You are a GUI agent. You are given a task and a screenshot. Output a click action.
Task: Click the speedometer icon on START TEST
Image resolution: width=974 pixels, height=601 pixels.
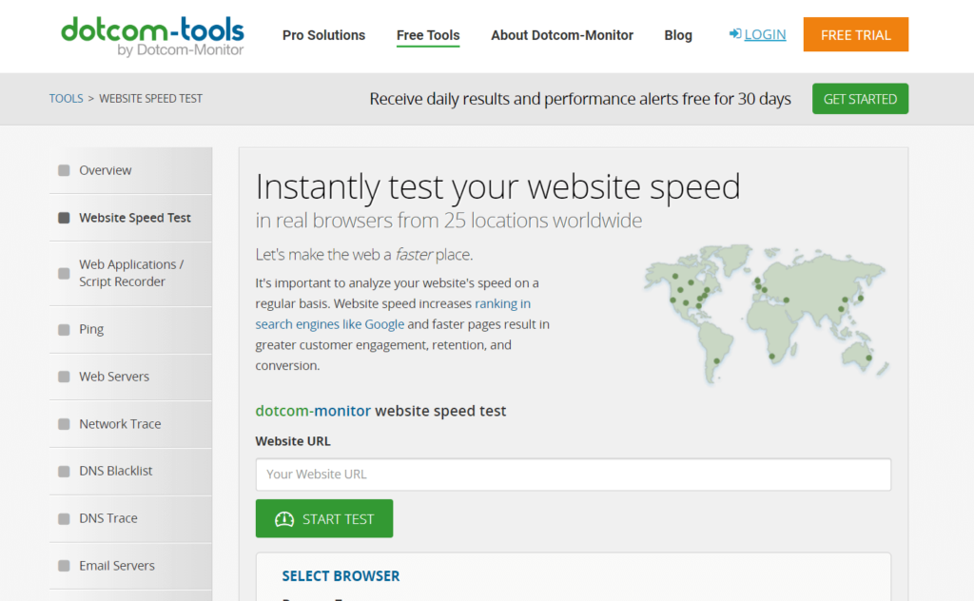[283, 518]
